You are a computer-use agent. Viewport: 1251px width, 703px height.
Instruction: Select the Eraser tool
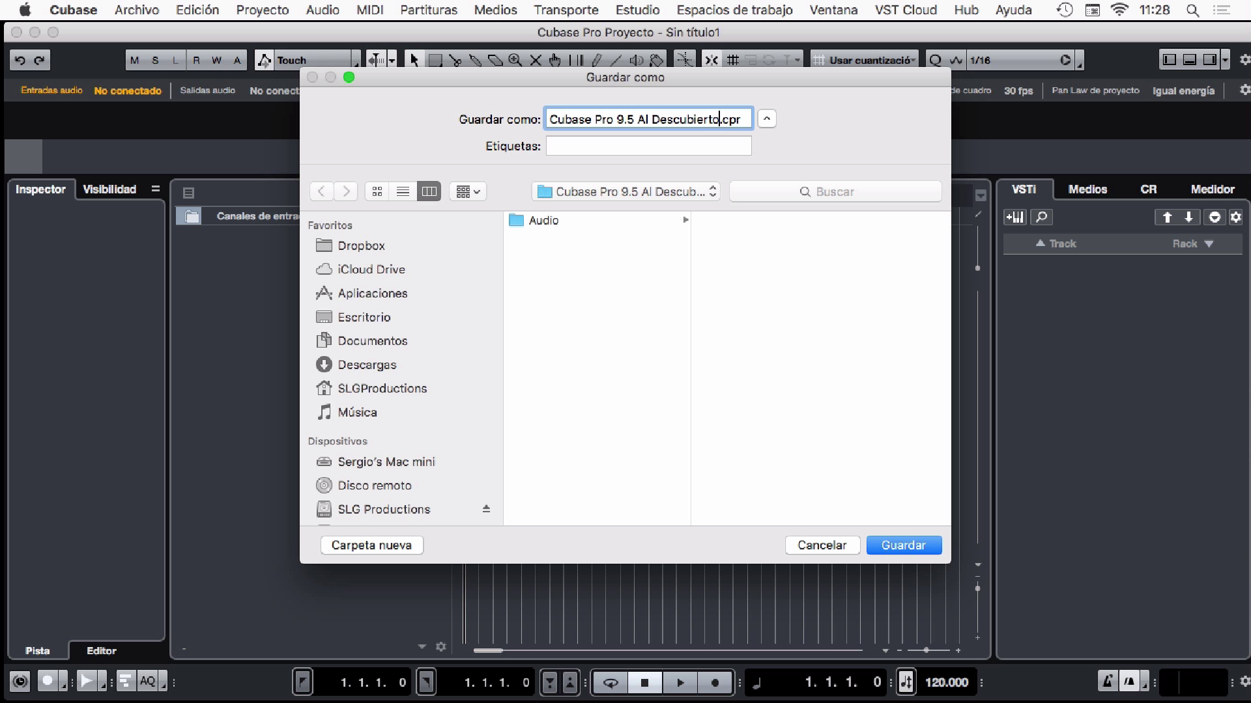[x=495, y=61]
